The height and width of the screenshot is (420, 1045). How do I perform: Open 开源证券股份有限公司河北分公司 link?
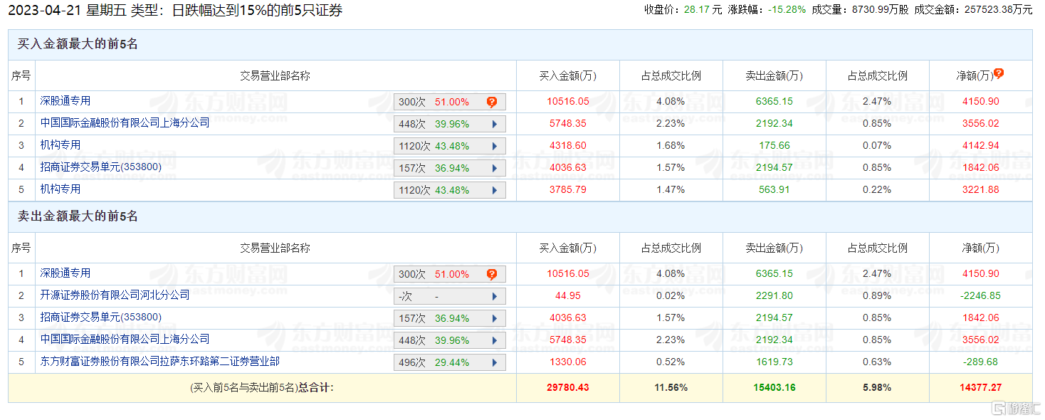point(115,295)
